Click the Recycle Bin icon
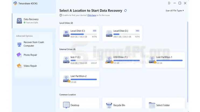The height and width of the screenshot is (112, 200). (x=109, y=105)
